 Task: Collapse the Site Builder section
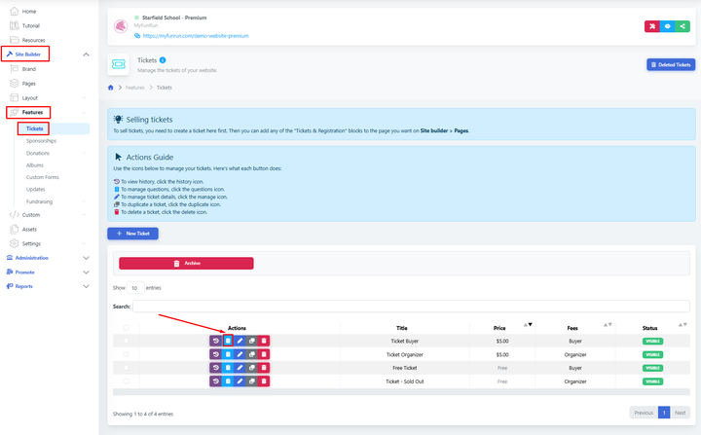pos(86,54)
